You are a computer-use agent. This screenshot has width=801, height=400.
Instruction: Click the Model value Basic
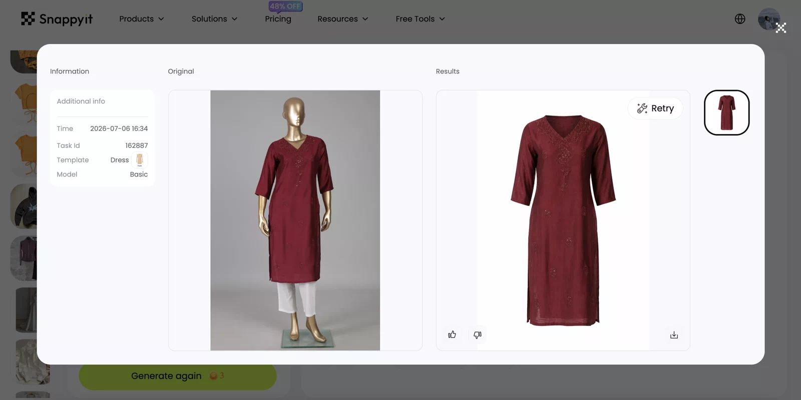139,174
